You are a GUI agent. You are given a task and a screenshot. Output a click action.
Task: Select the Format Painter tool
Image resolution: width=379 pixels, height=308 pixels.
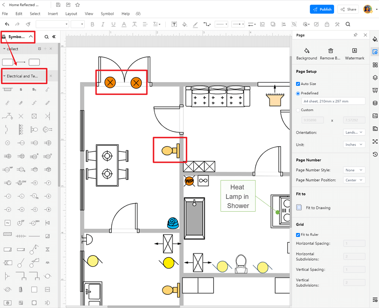(x=27, y=24)
